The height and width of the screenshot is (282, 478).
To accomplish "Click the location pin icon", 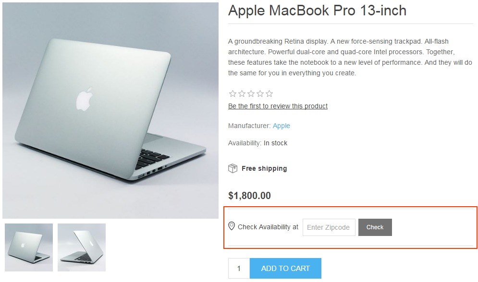I will (232, 226).
